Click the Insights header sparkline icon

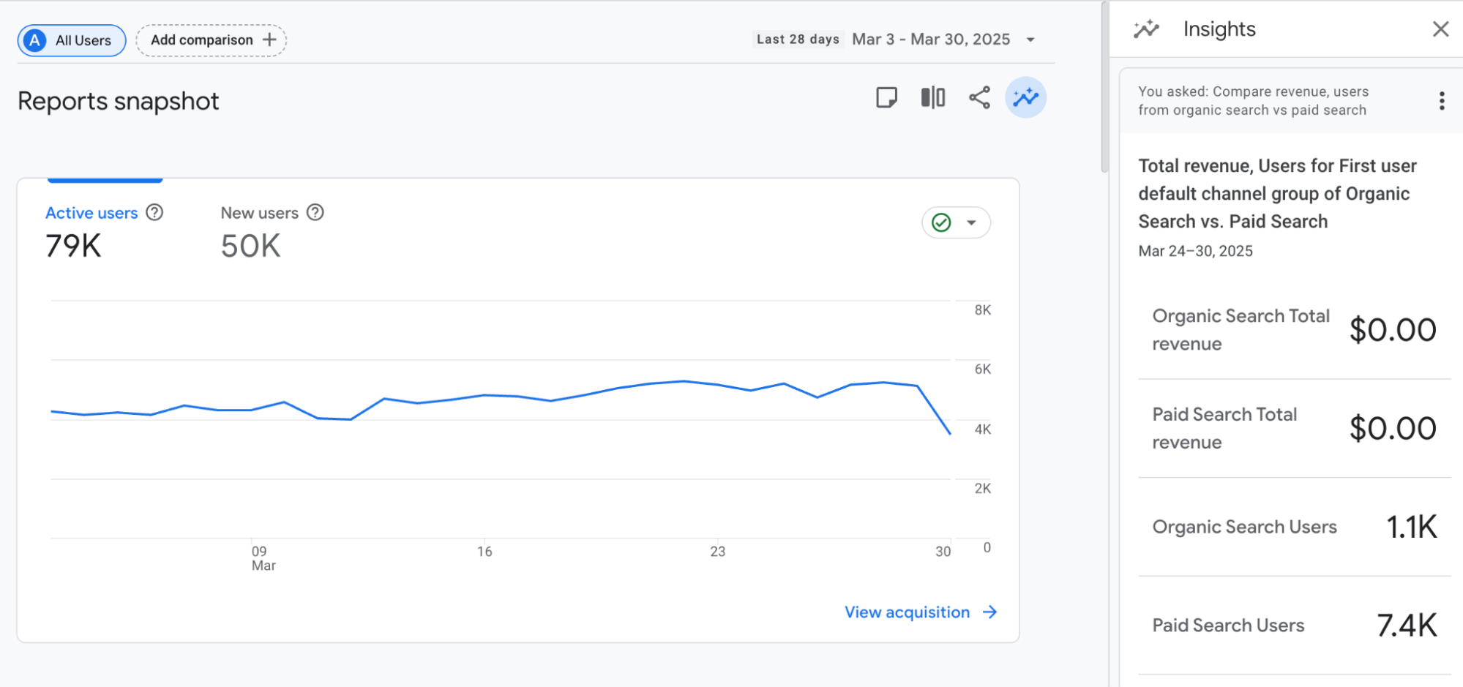click(1146, 29)
